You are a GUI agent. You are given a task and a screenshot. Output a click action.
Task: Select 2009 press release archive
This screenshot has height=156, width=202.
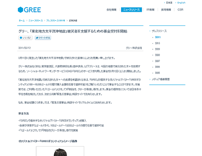pos(157,49)
